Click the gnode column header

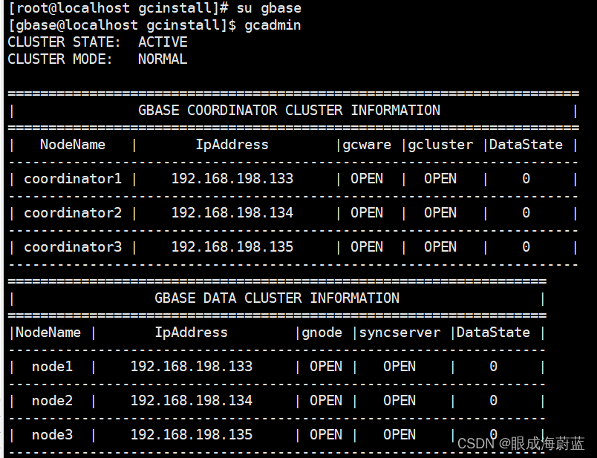[322, 333]
